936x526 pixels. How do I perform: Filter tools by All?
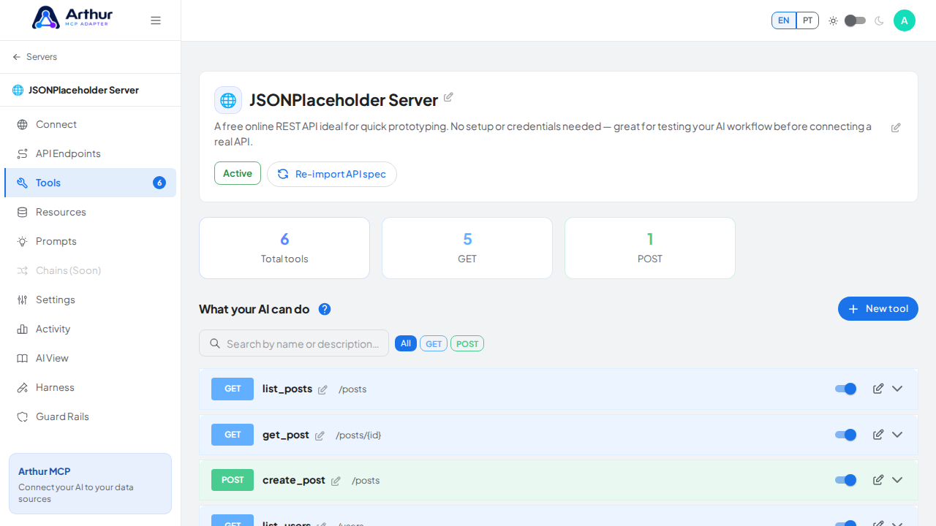click(406, 343)
